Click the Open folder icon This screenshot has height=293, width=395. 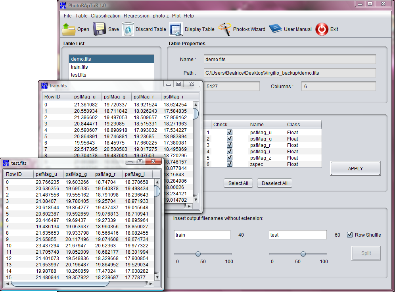pyautogui.click(x=69, y=29)
